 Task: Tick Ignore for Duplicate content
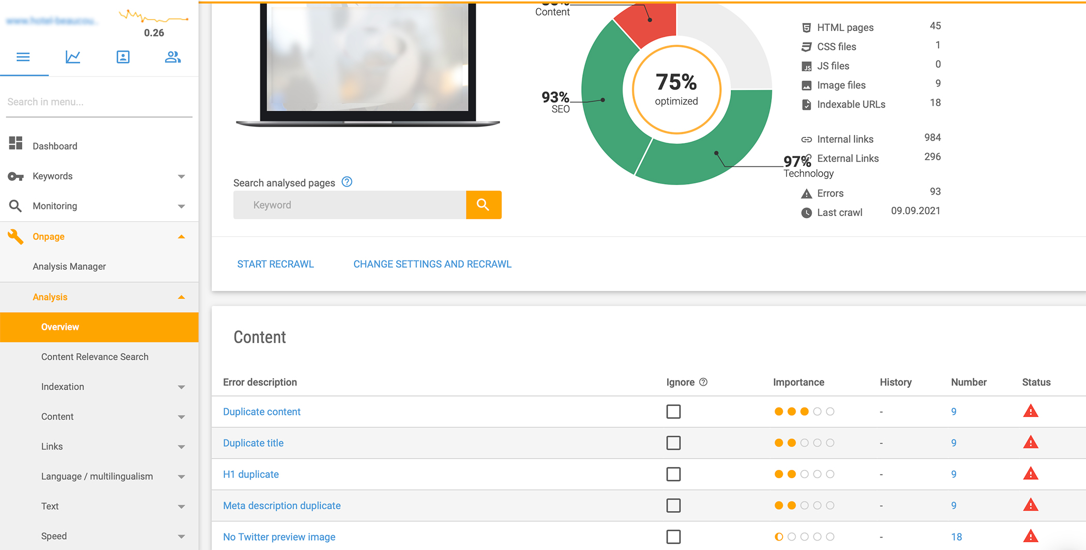tap(673, 411)
